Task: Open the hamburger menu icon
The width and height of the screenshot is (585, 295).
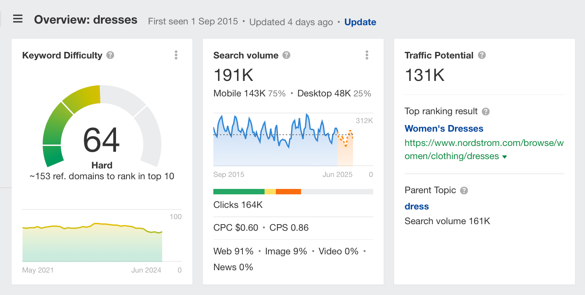Action: pyautogui.click(x=18, y=19)
